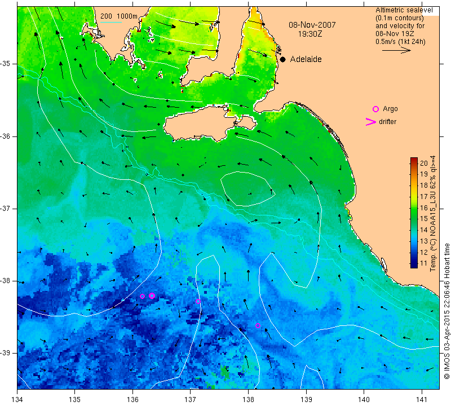Click the longitude axis label '141'

click(422, 400)
